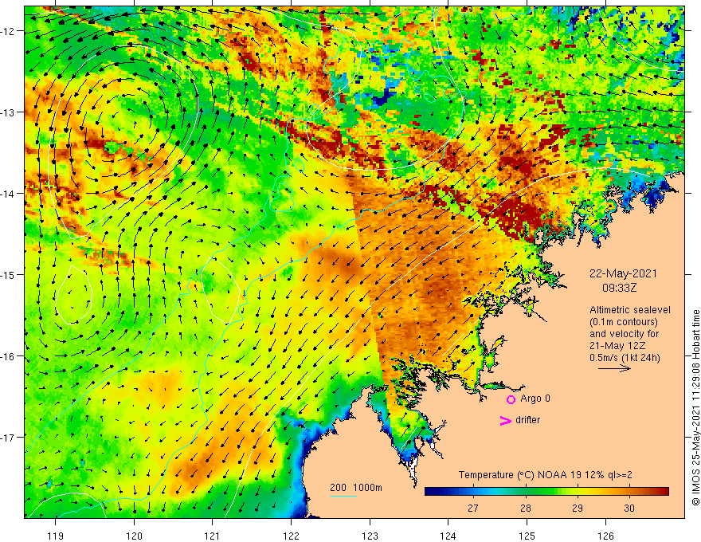Click the magenta Argo circle legend marker
Viewport: 701px width, 542px height.
click(x=511, y=399)
